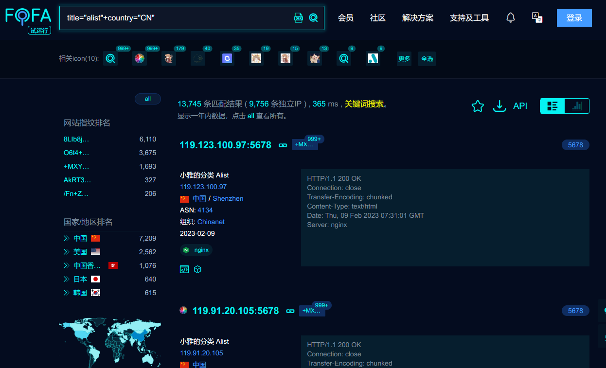Click the China flag next to Shenzhen
606x368 pixels.
184,199
